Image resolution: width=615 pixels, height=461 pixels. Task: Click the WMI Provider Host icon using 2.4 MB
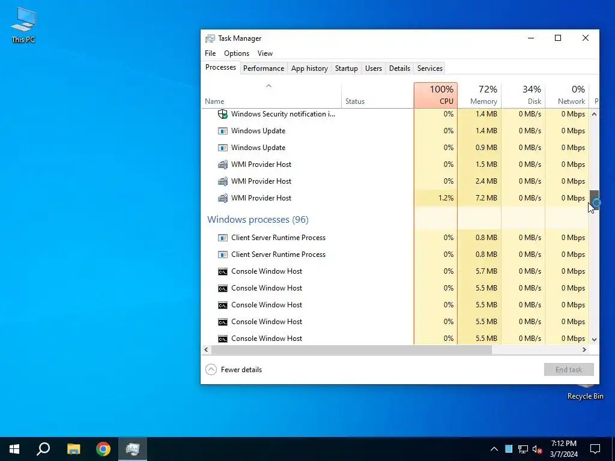pos(223,181)
